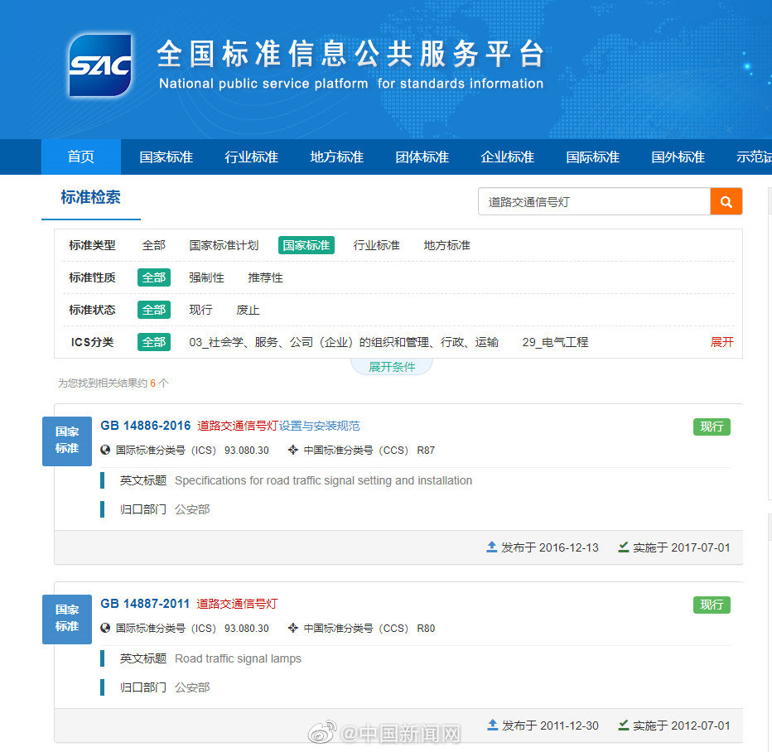Choose ICS category 29_电气工程
The image size is (772, 752).
(555, 342)
